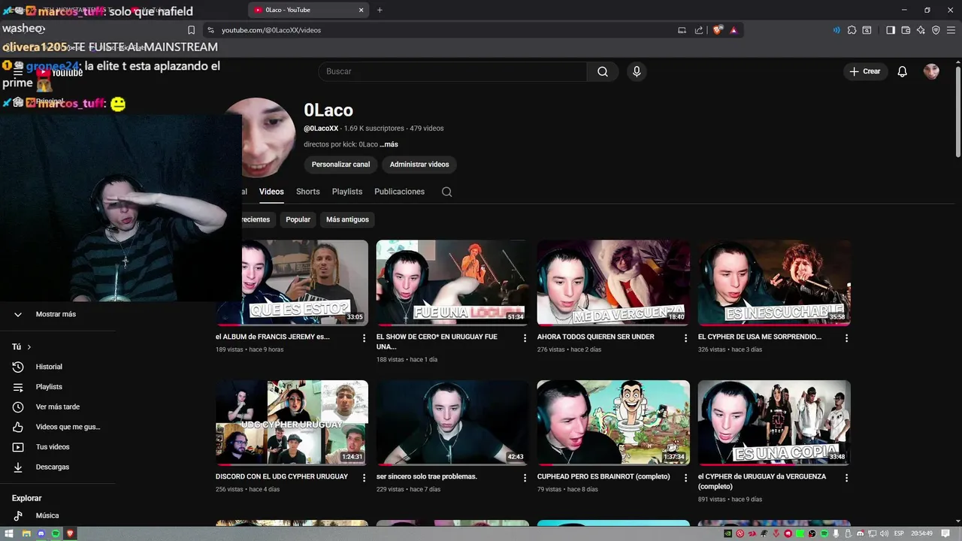Viewport: 962px width, 541px height.
Task: Click the YouTube search magnifier button
Action: tap(603, 71)
